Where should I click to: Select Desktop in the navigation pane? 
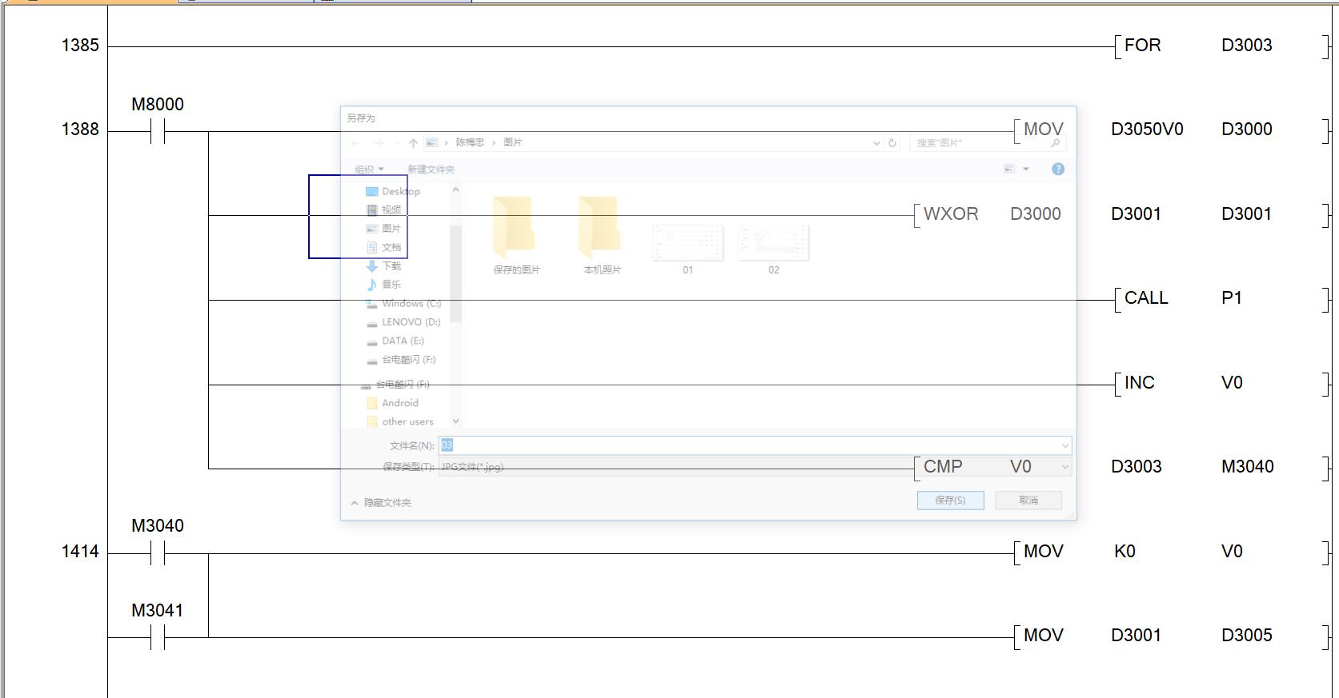pyautogui.click(x=400, y=192)
